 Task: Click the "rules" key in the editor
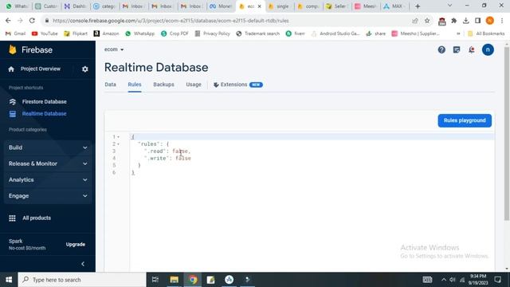pos(149,144)
